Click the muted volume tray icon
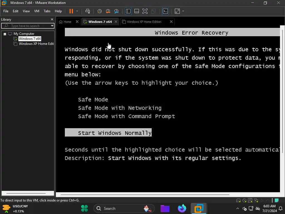Viewport: 285px width, 214px height. (245, 208)
